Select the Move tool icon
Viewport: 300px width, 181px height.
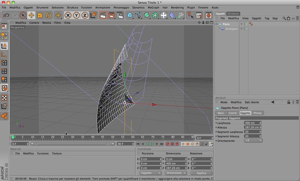pos(31,15)
